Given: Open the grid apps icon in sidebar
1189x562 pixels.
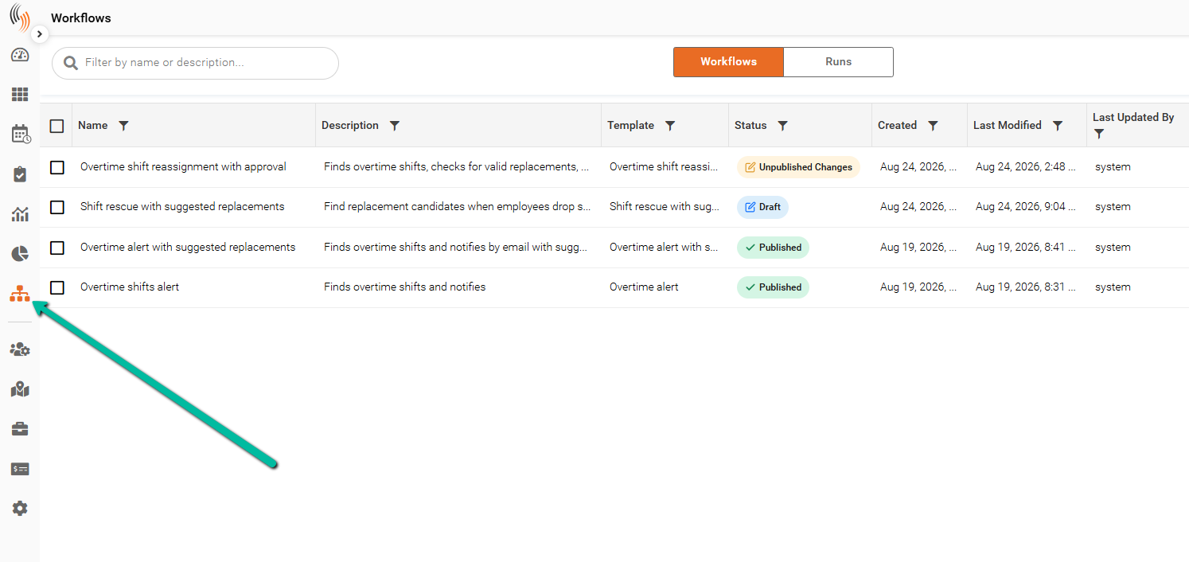Looking at the screenshot, I should (x=20, y=95).
